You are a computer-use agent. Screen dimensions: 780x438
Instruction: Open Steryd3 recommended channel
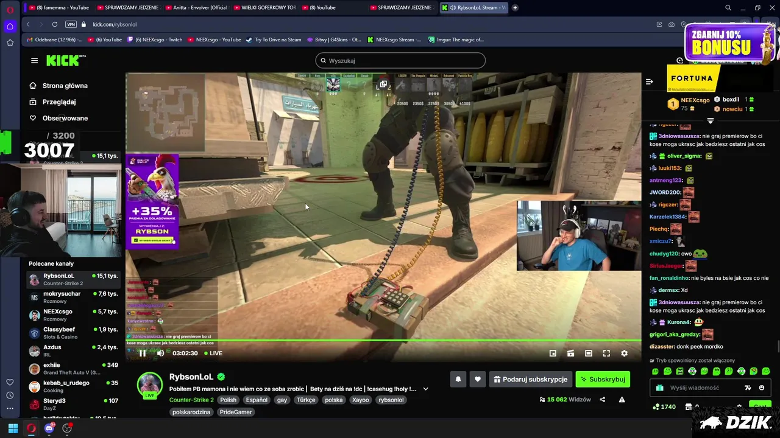point(73,405)
